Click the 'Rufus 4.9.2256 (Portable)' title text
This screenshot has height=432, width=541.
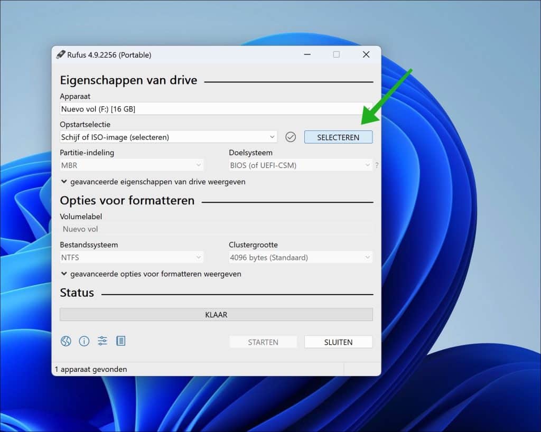pos(109,55)
